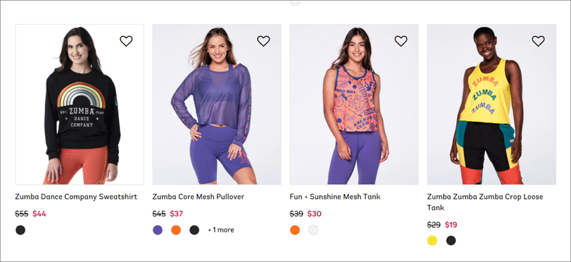Open Zumba Core Mesh Pullover product link
The image size is (571, 262).
(198, 197)
